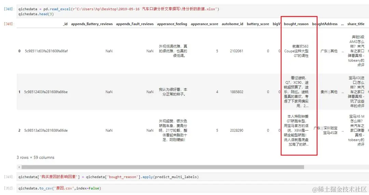Click autohome_id value 2028290

(236, 130)
